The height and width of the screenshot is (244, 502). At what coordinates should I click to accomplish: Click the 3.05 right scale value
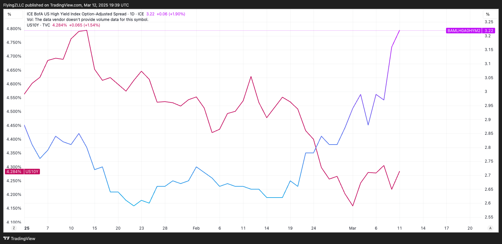489,78
